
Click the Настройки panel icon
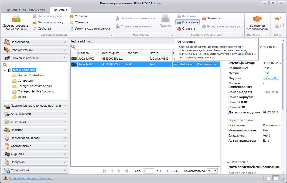pos(7,162)
